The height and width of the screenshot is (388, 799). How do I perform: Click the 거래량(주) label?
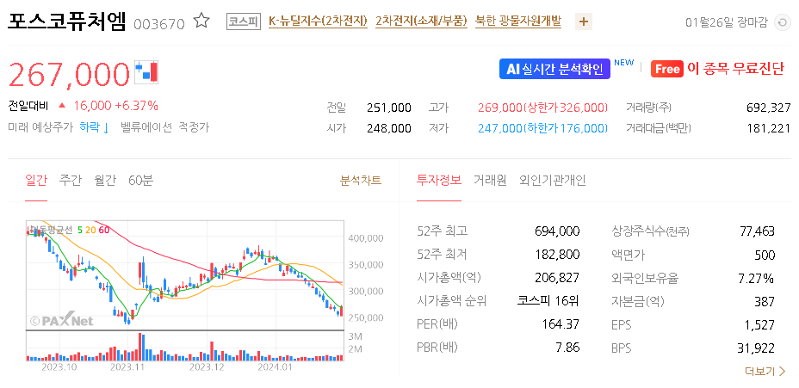[648, 108]
